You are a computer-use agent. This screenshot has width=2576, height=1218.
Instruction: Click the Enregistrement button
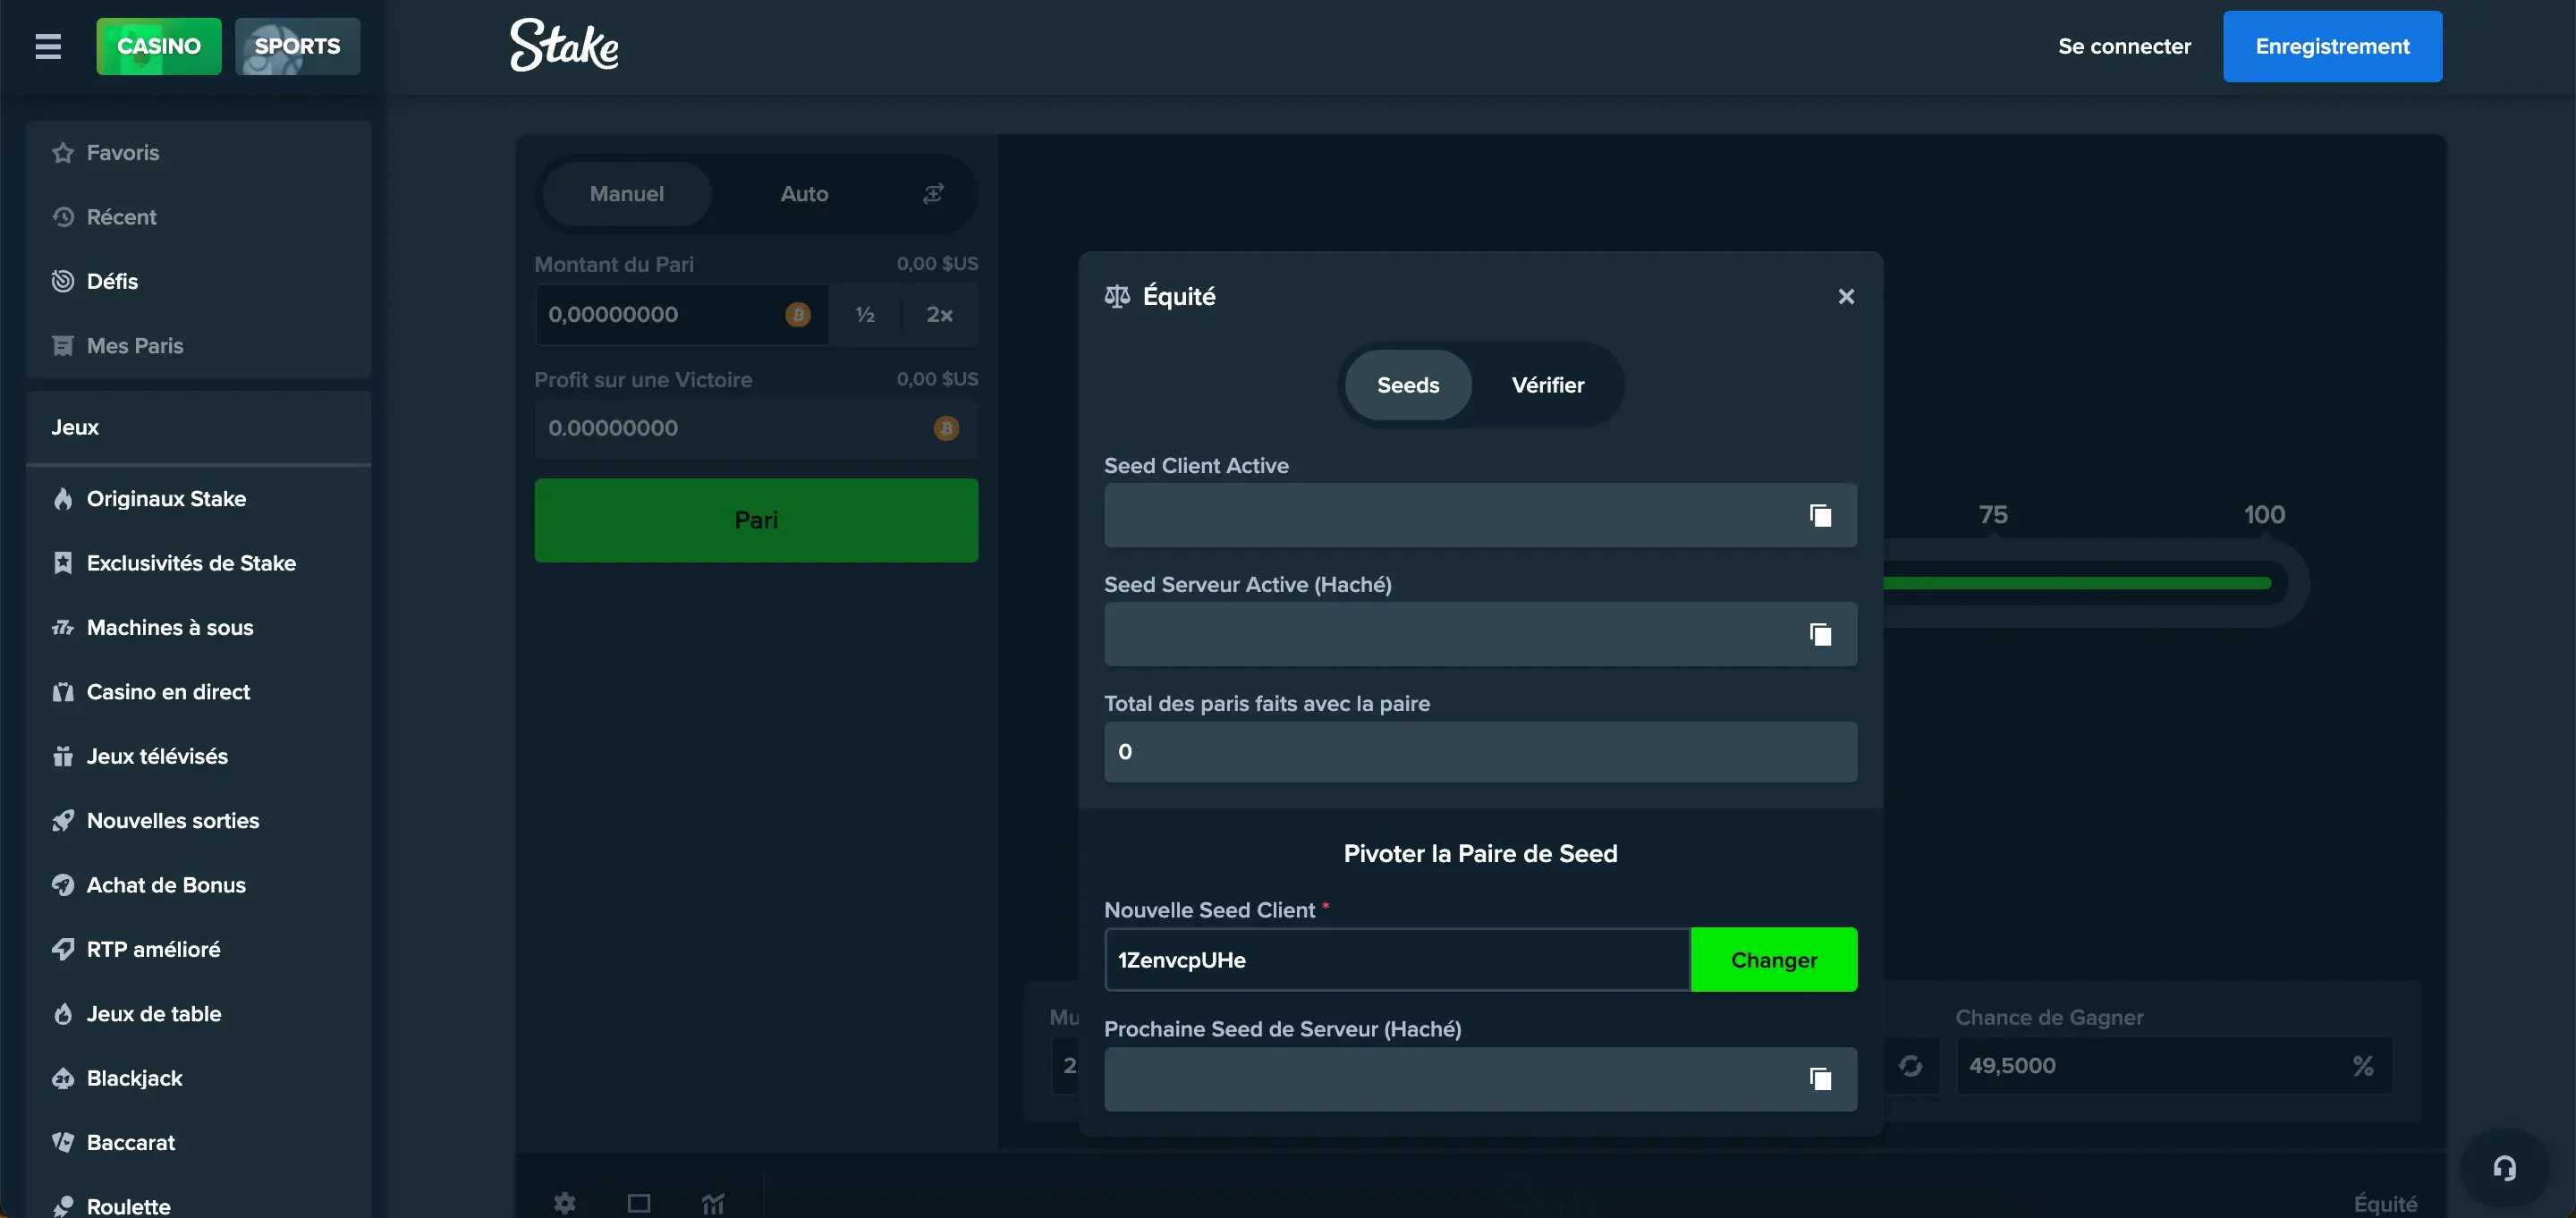(2332, 46)
